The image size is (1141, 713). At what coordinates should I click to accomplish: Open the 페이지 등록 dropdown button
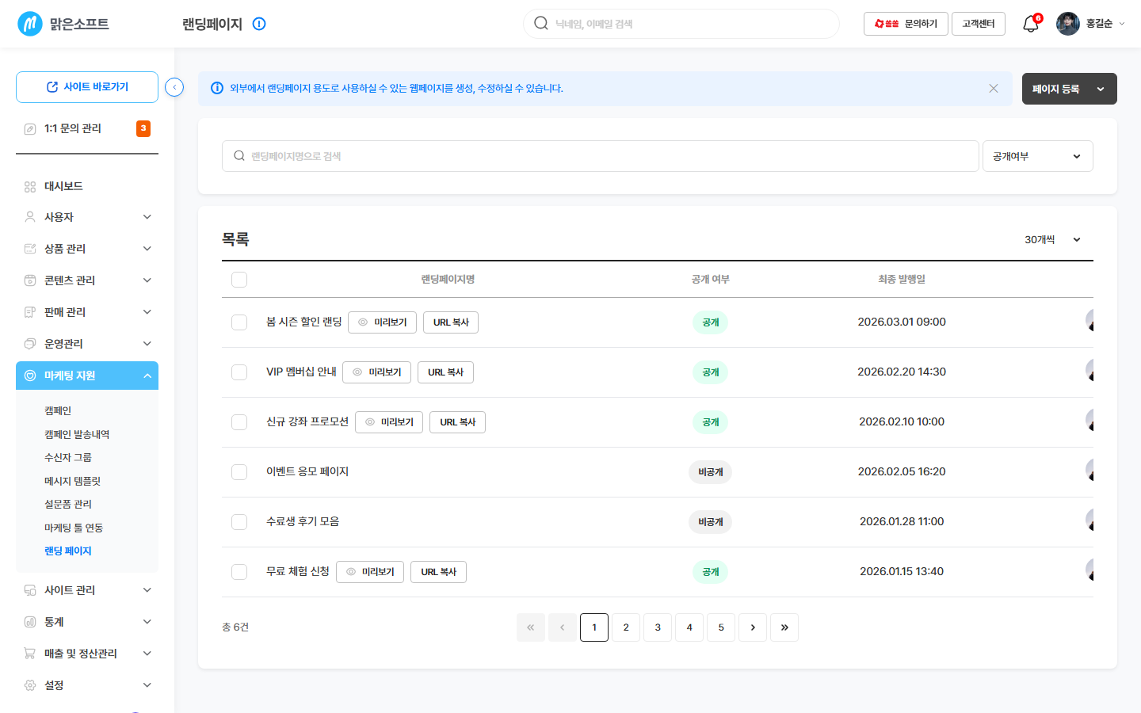coord(1070,89)
